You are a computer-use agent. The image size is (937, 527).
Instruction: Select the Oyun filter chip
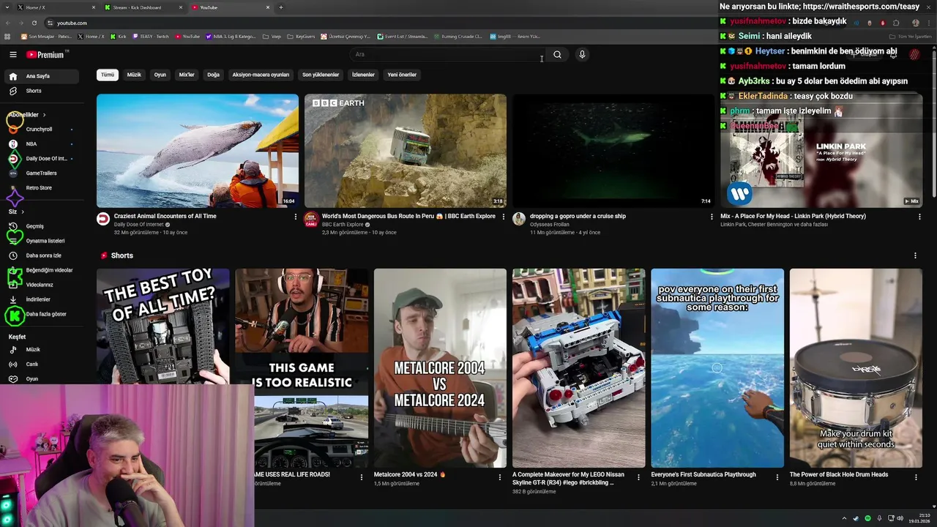click(160, 75)
